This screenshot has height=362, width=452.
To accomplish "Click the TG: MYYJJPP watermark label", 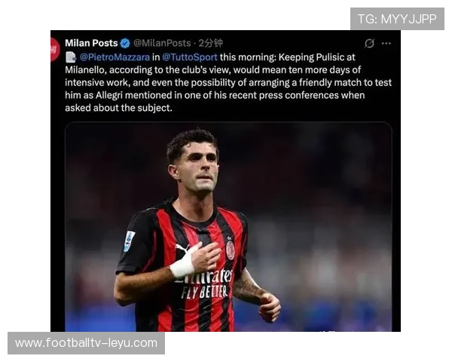I will [397, 19].
